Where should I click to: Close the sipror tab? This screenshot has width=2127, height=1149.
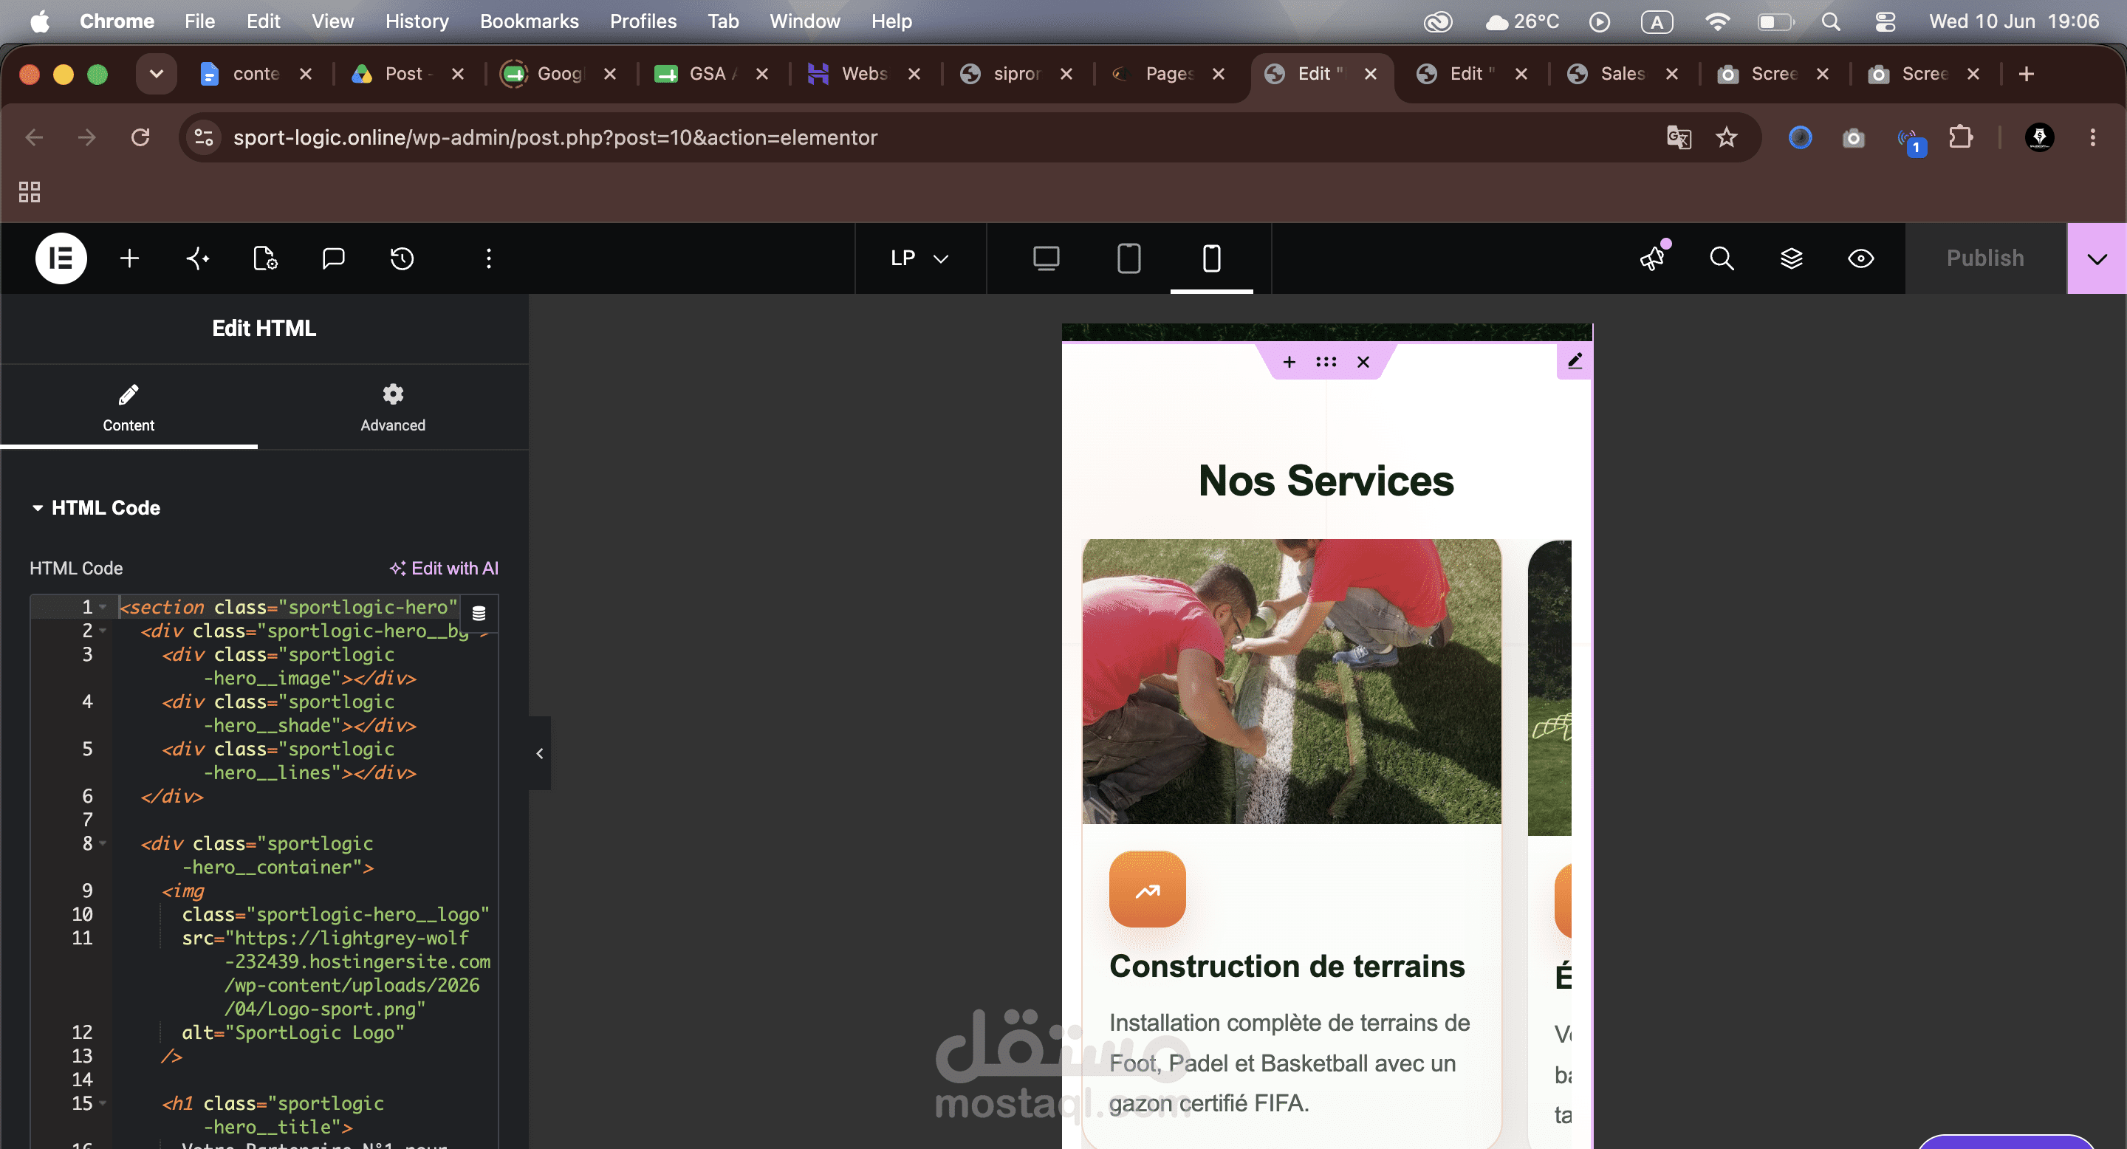1066,73
